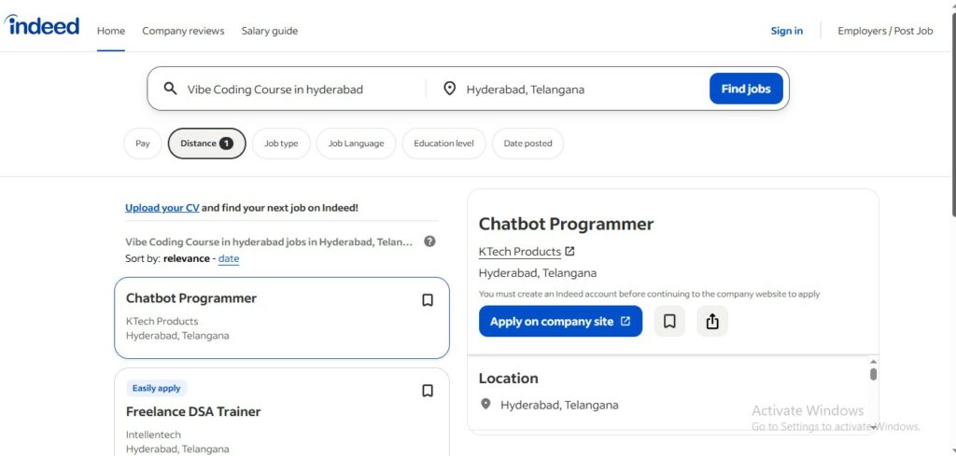Save Chatbot Programmer card with bookmark icon
Image resolution: width=956 pixels, height=456 pixels.
pos(428,300)
